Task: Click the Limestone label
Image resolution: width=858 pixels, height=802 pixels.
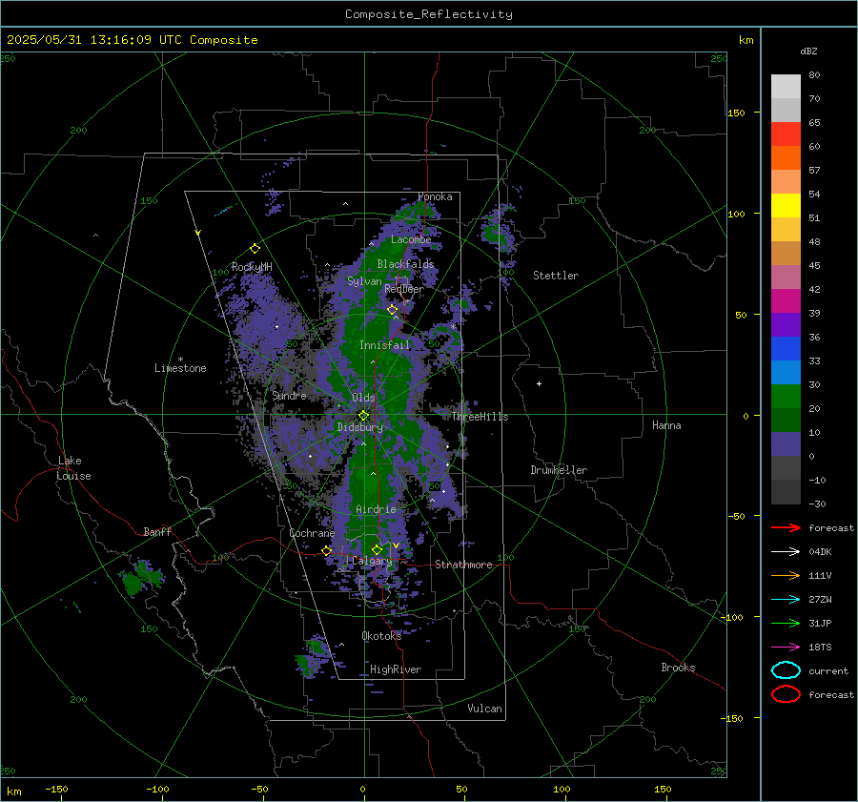Action: point(180,368)
